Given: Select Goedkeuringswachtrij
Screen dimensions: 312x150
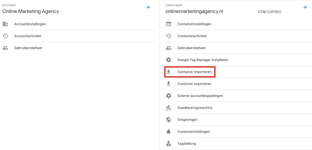Looking at the screenshot, I should 195,108.
